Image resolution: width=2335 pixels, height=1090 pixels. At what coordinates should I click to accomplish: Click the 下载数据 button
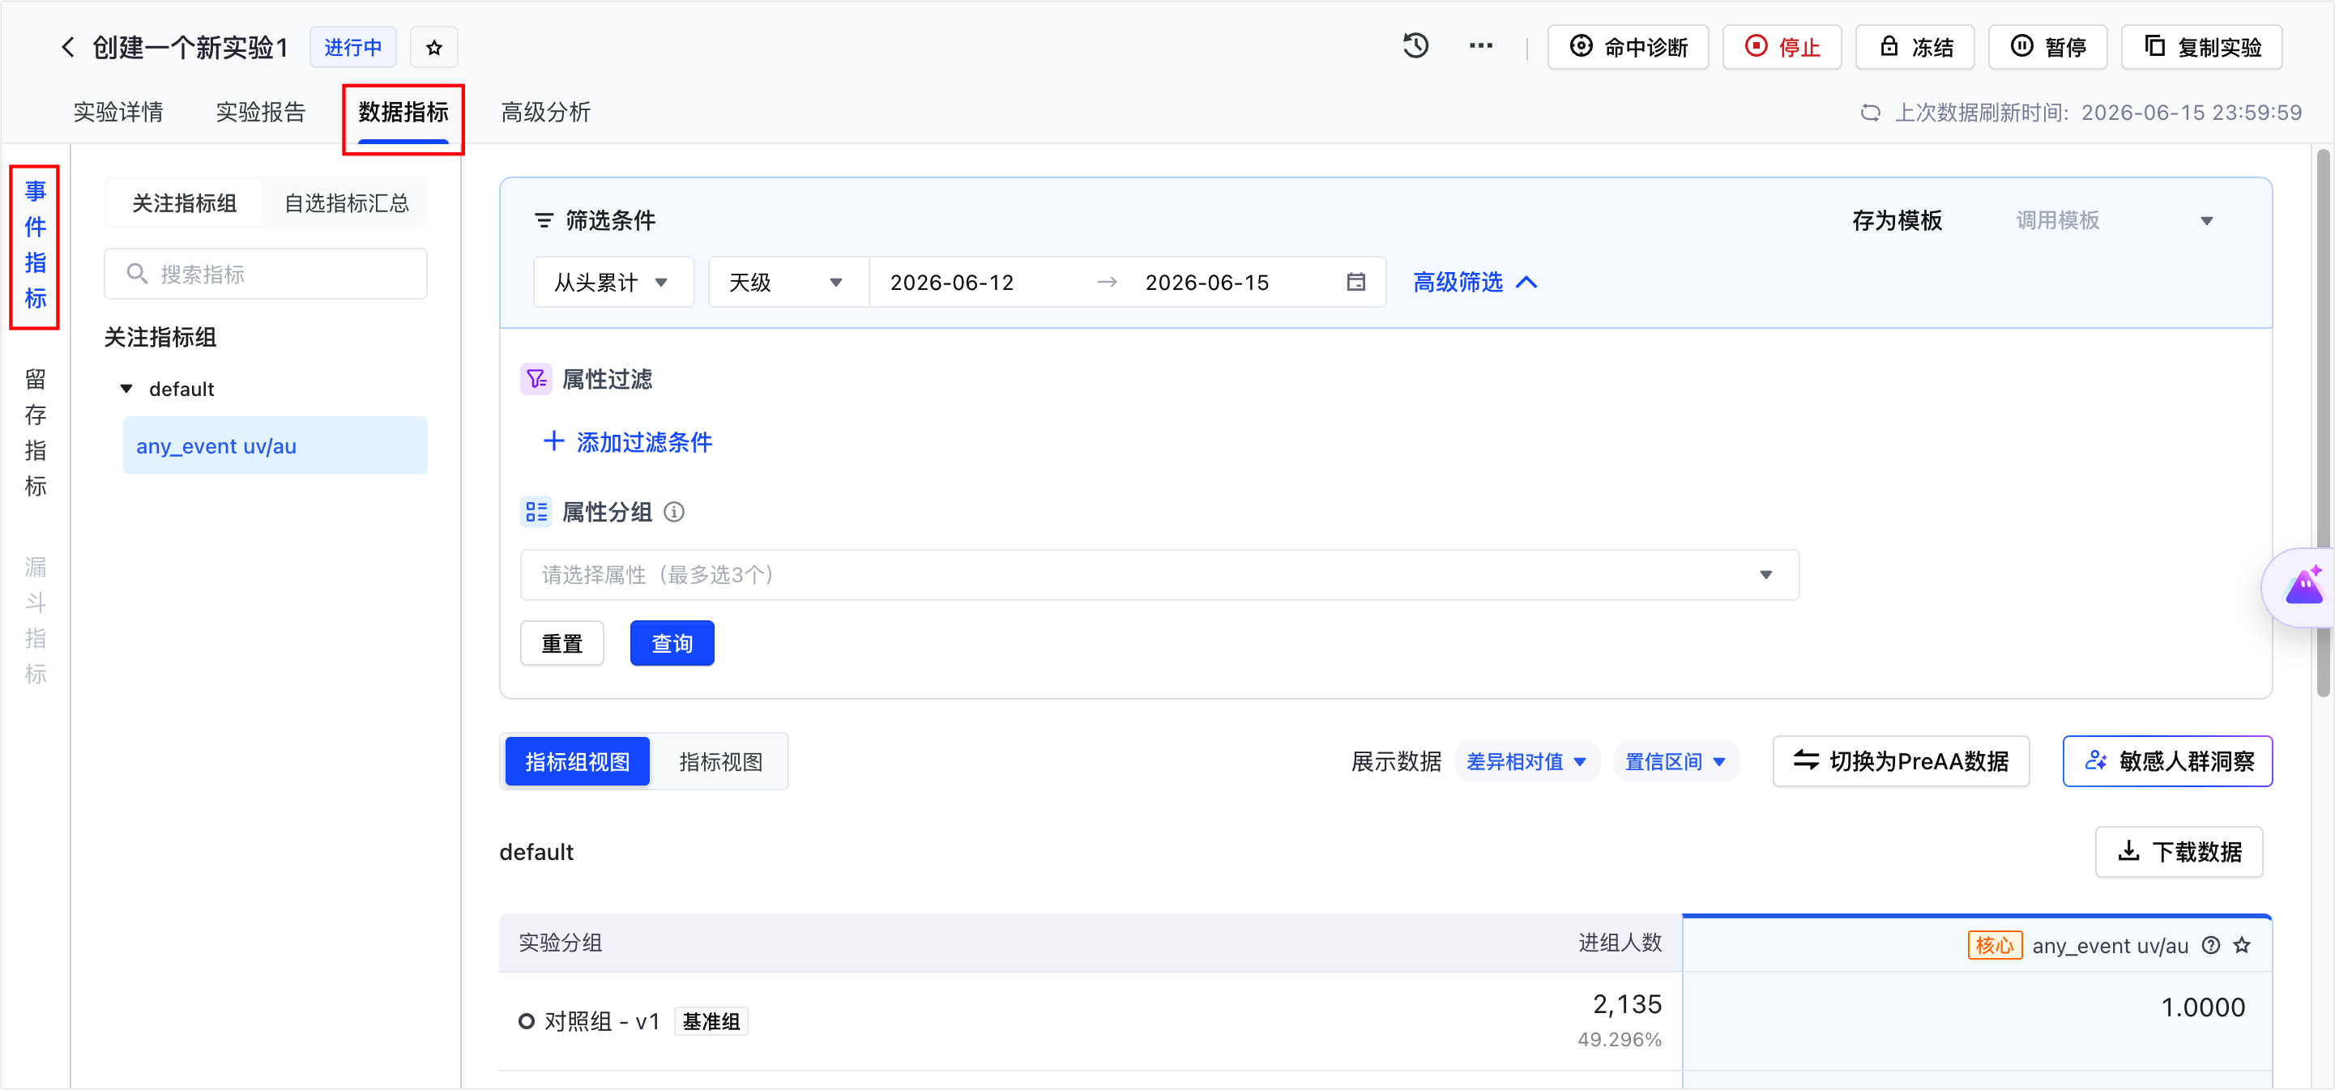[2179, 852]
